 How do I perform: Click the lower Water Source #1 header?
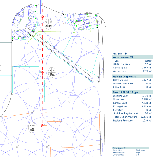[x=131, y=148]
